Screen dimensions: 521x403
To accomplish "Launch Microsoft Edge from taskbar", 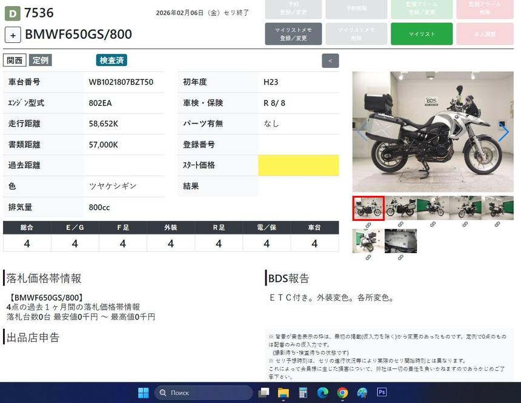I will click(x=323, y=393).
